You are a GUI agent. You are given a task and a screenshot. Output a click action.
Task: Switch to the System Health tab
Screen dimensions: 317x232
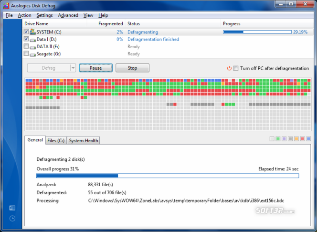tap(83, 141)
